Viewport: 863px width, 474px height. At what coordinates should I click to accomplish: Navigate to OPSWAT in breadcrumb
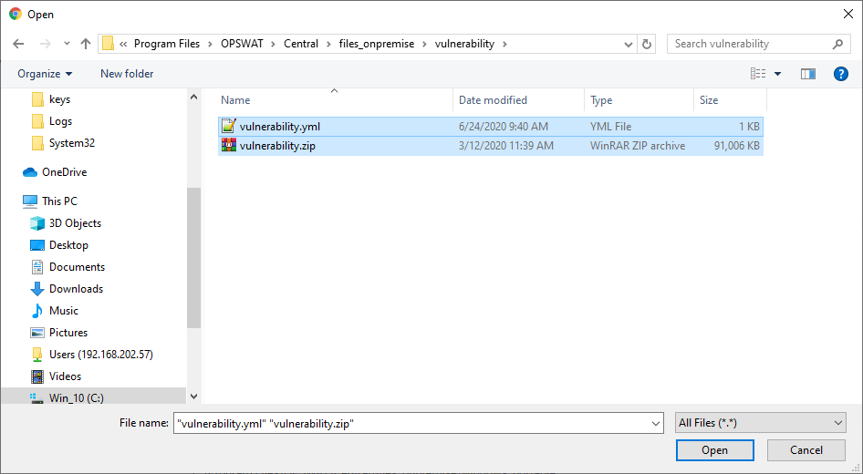[x=242, y=44]
